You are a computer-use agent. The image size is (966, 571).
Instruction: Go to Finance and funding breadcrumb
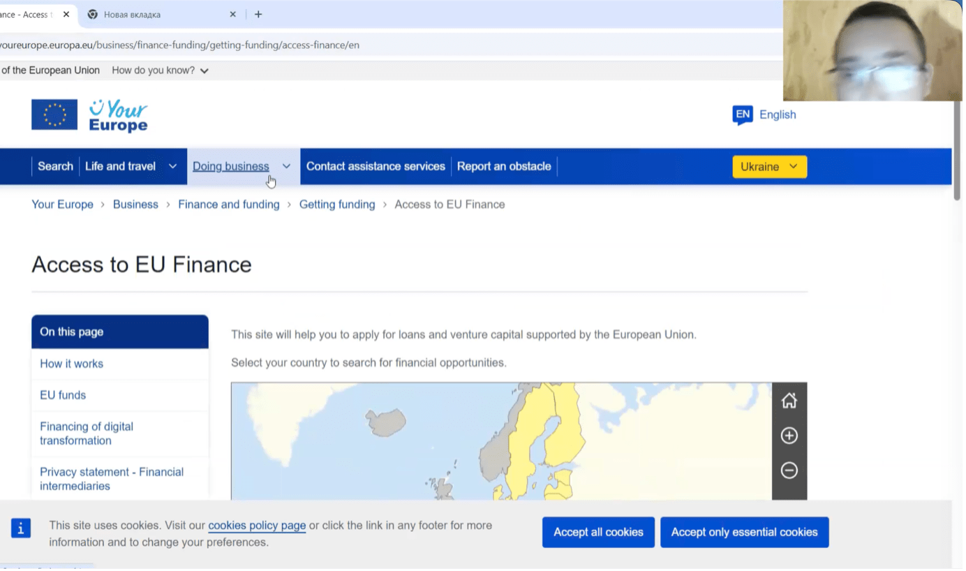pyautogui.click(x=228, y=205)
